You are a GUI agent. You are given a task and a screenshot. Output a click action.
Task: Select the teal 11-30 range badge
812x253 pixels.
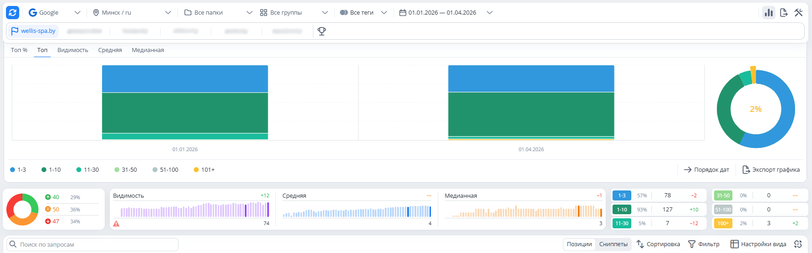pos(622,223)
